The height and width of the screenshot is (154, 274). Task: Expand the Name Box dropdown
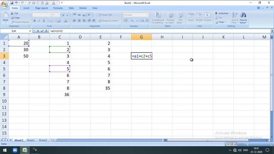30,31
